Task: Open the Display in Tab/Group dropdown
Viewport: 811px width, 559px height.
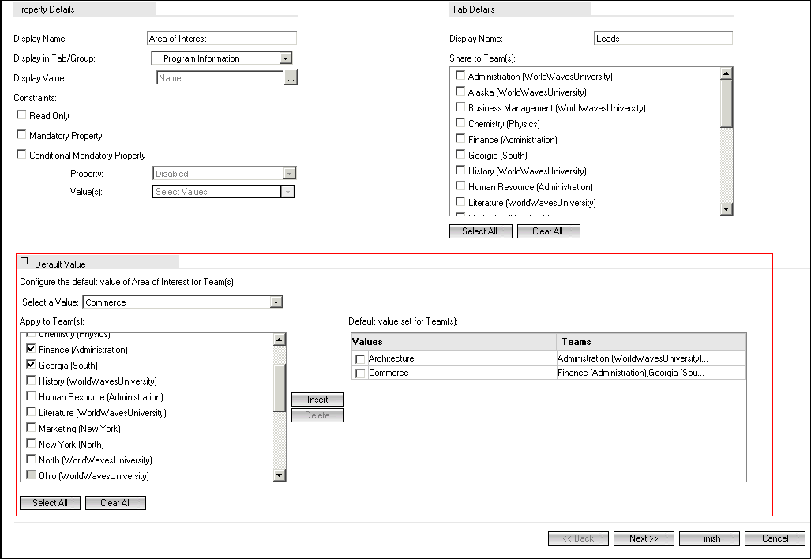Action: tap(286, 58)
